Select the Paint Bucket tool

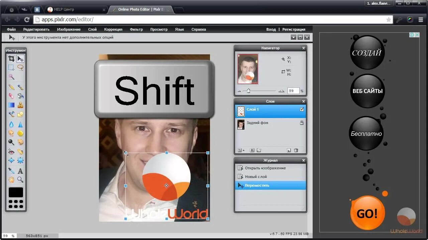(20, 96)
